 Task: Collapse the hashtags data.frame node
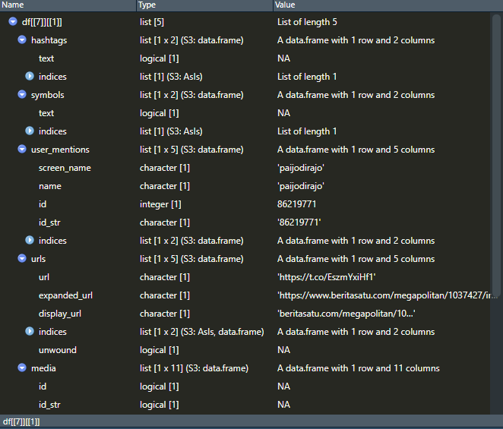[22, 39]
